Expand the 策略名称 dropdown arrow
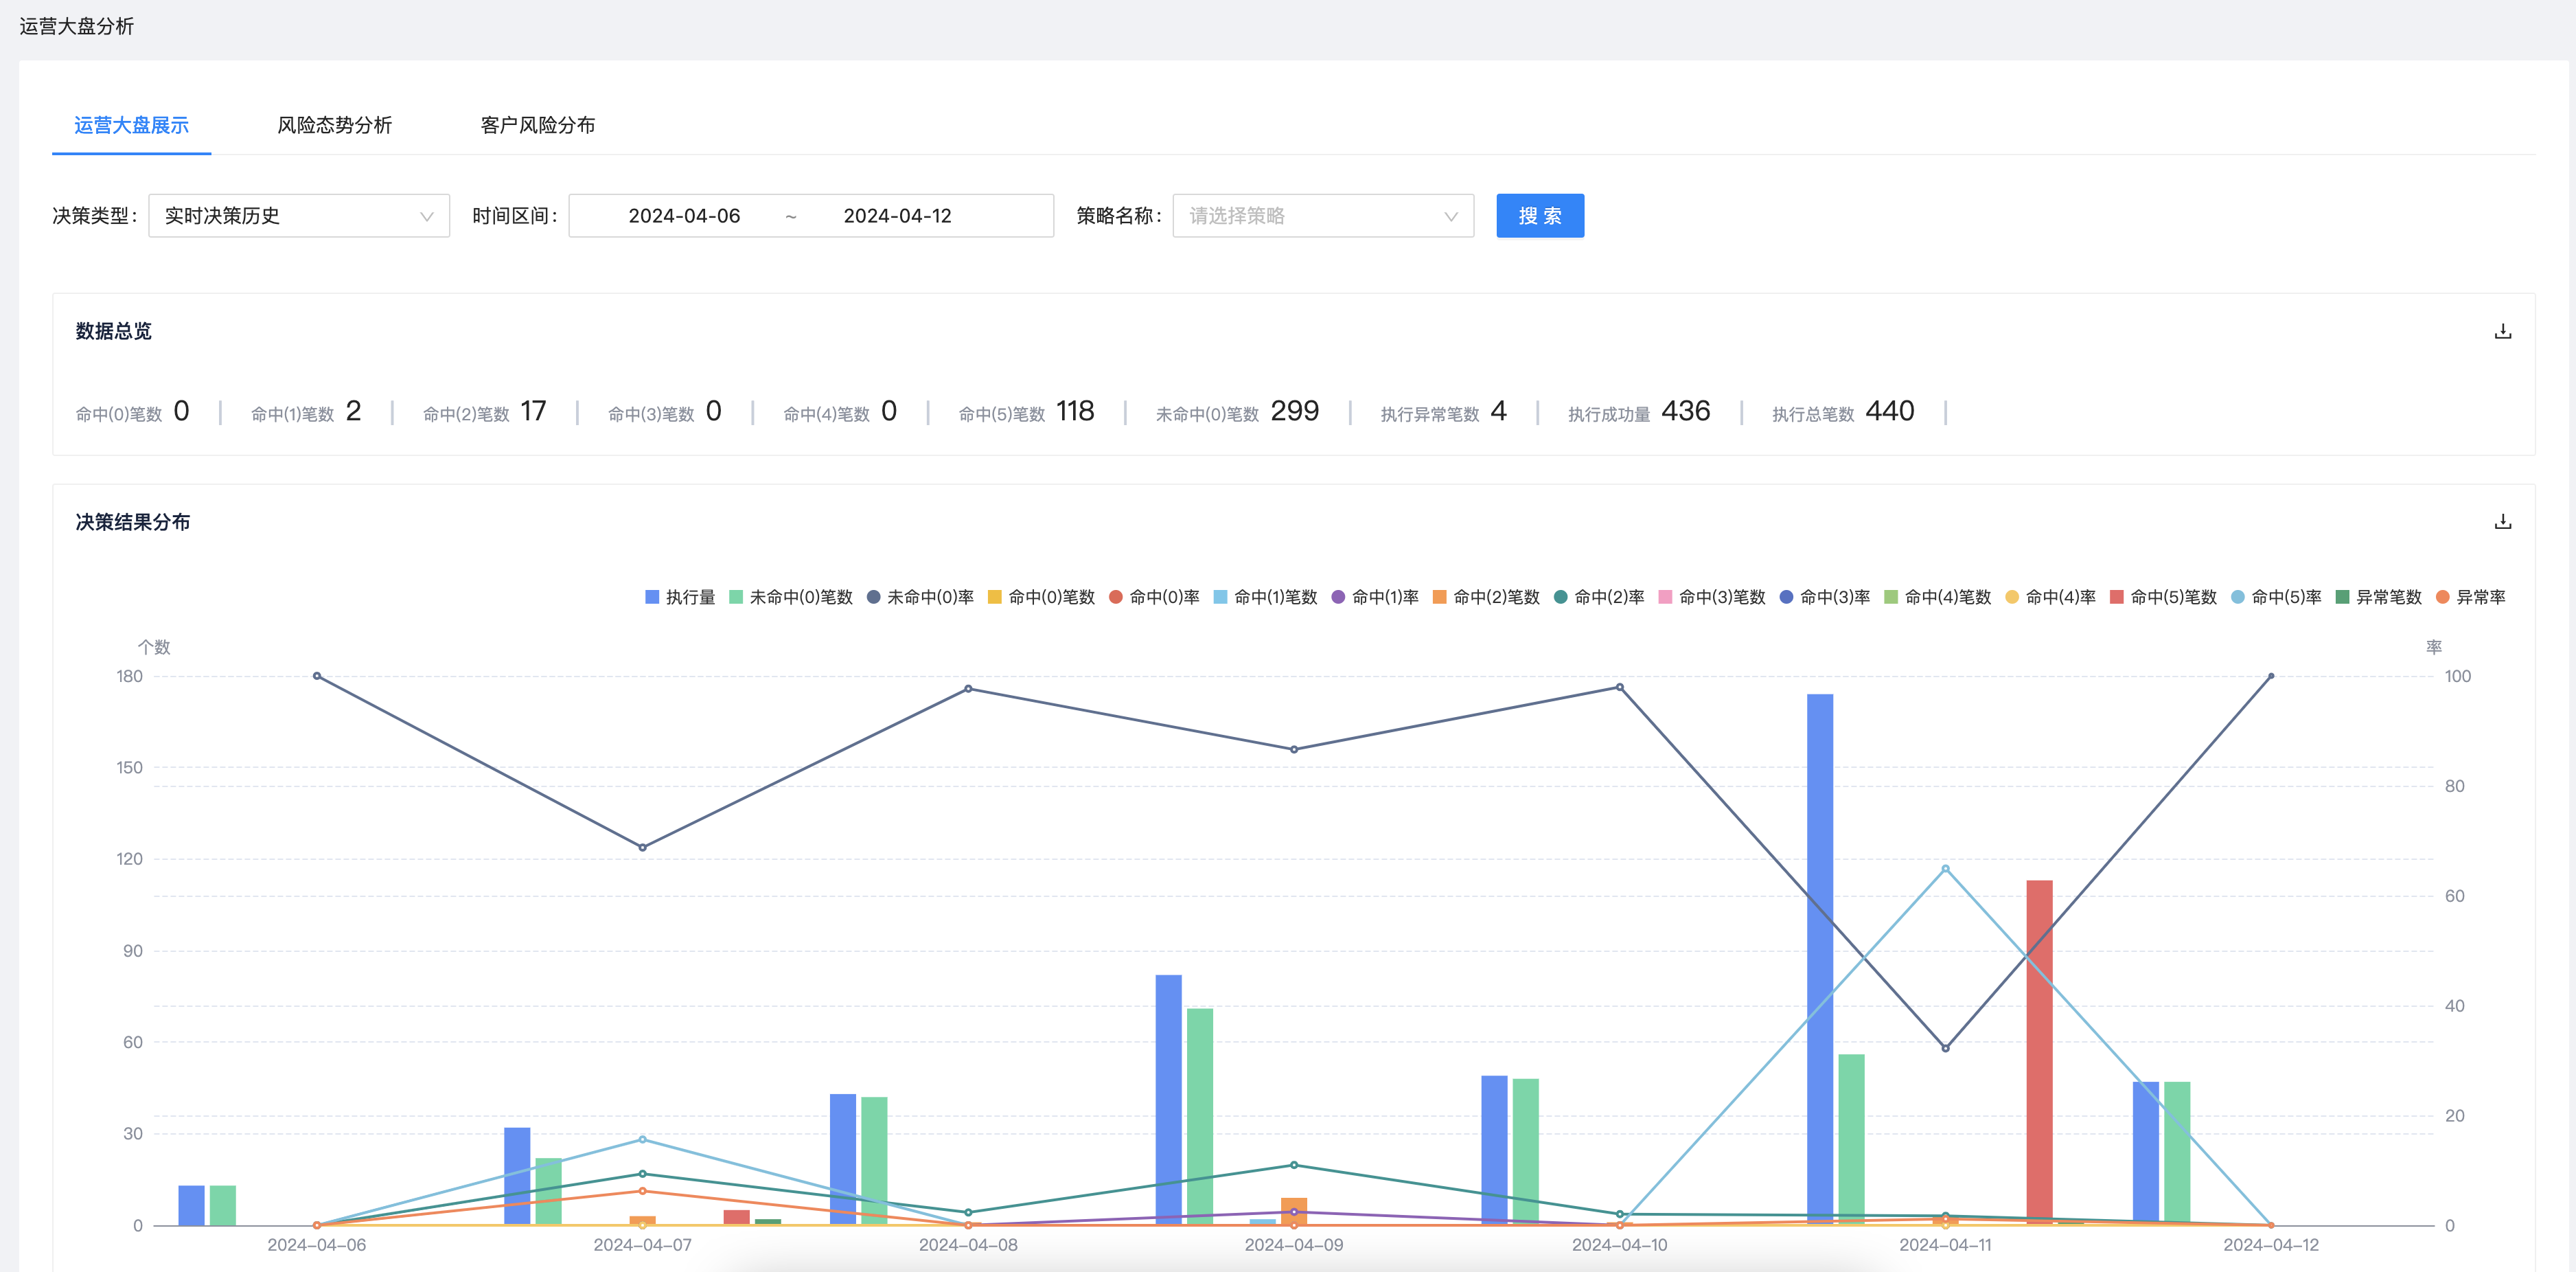The image size is (2576, 1272). click(x=1451, y=216)
